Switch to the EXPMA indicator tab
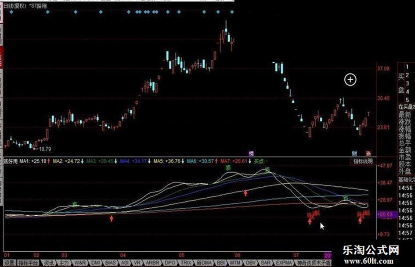Screen dimensions: 415x267 (284, 263)
